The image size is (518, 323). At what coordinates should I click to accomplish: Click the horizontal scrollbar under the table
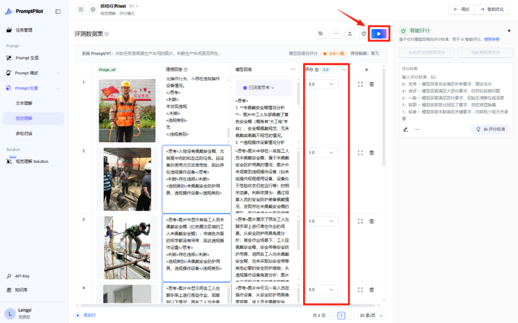pyautogui.click(x=228, y=306)
